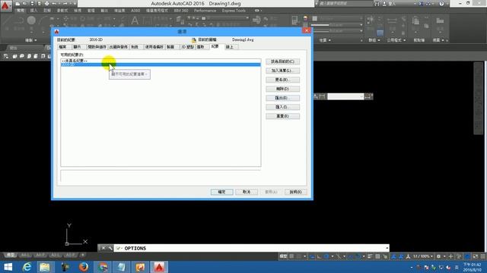Launch Firefox from the taskbar
The image size is (487, 273).
[83, 267]
